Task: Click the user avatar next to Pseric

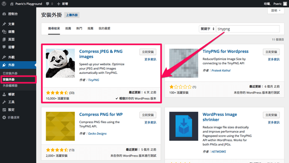Action: click(285, 4)
